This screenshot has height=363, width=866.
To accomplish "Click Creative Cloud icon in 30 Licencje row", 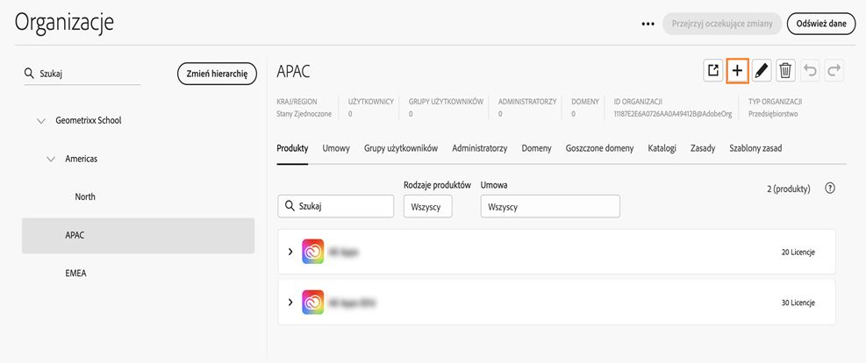I will tap(313, 302).
